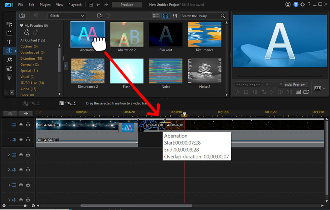
Task: Click the timeline zoom slider handle
Action: [25, 206]
